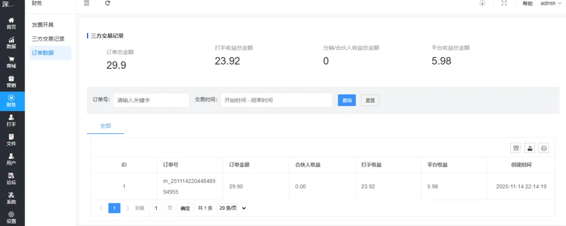Click the print icon above table
Image resolution: width=566 pixels, height=226 pixels.
point(544,148)
